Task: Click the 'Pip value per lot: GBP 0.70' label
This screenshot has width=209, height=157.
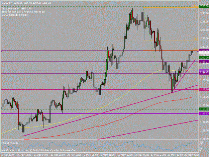Action: coord(16,9)
